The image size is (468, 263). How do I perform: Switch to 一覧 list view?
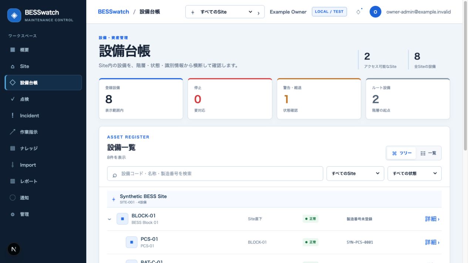pos(428,153)
